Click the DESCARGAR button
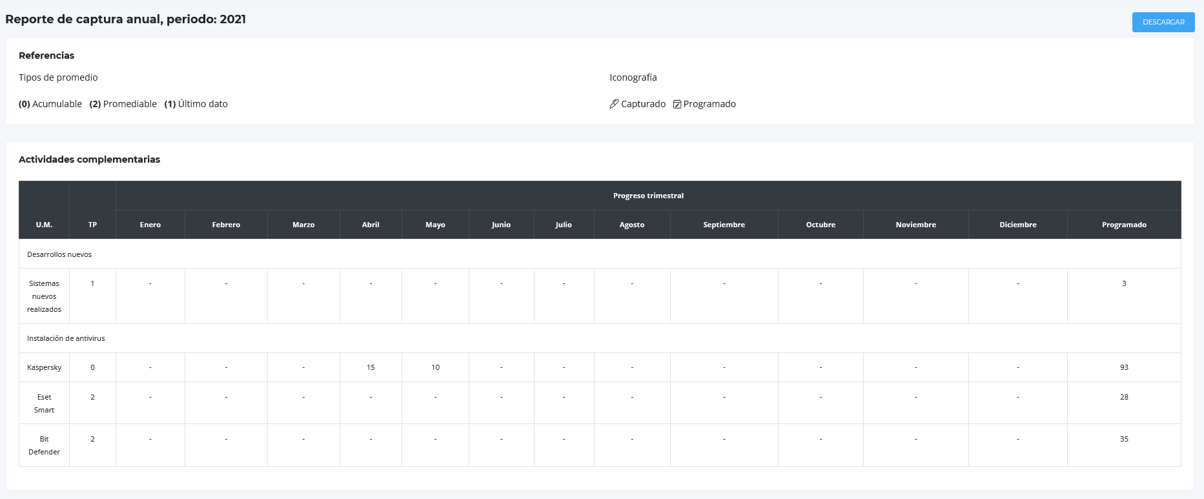The height and width of the screenshot is (499, 1204). (1163, 22)
